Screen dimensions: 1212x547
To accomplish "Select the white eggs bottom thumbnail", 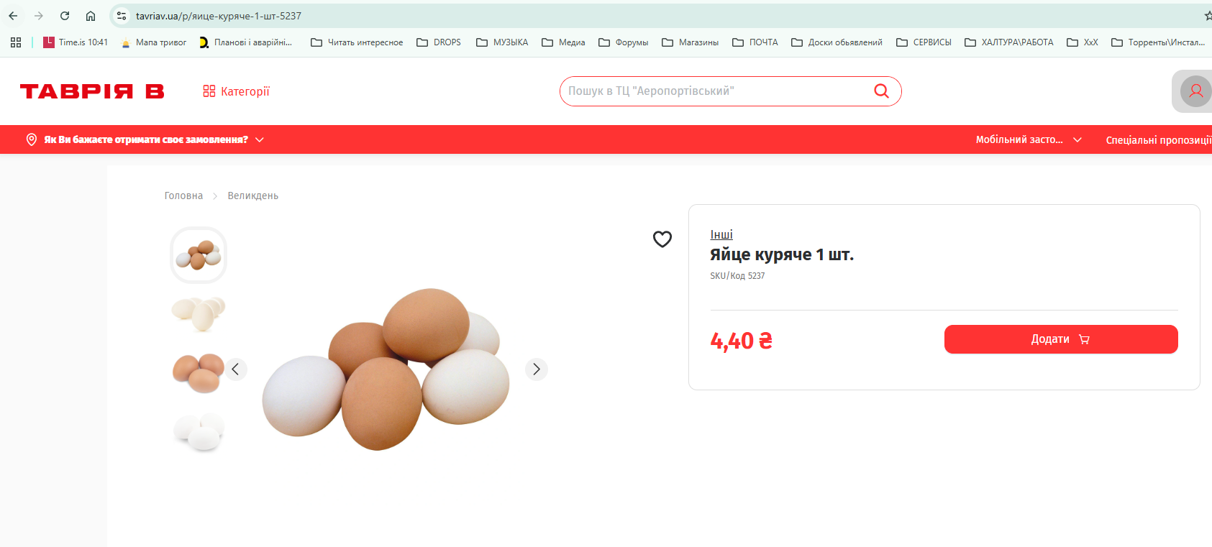I will coord(199,432).
